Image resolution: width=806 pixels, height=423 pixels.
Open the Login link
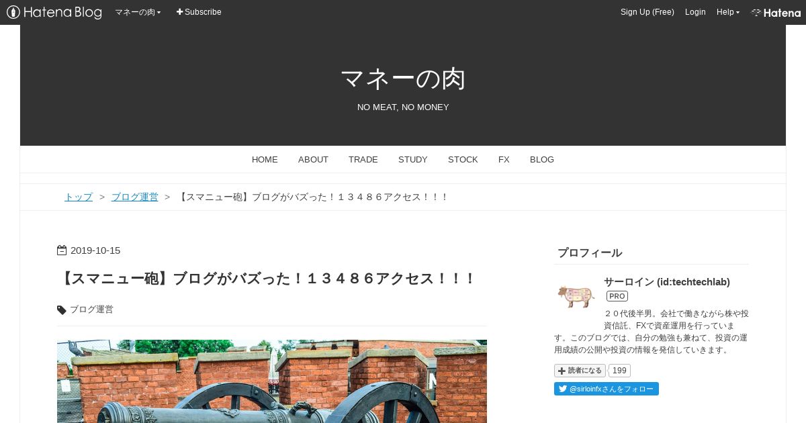(x=695, y=12)
